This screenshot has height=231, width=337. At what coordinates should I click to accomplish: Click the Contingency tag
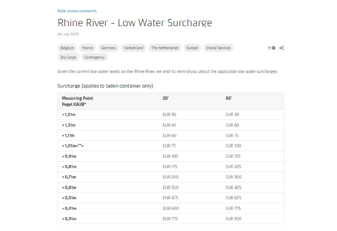pyautogui.click(x=94, y=57)
